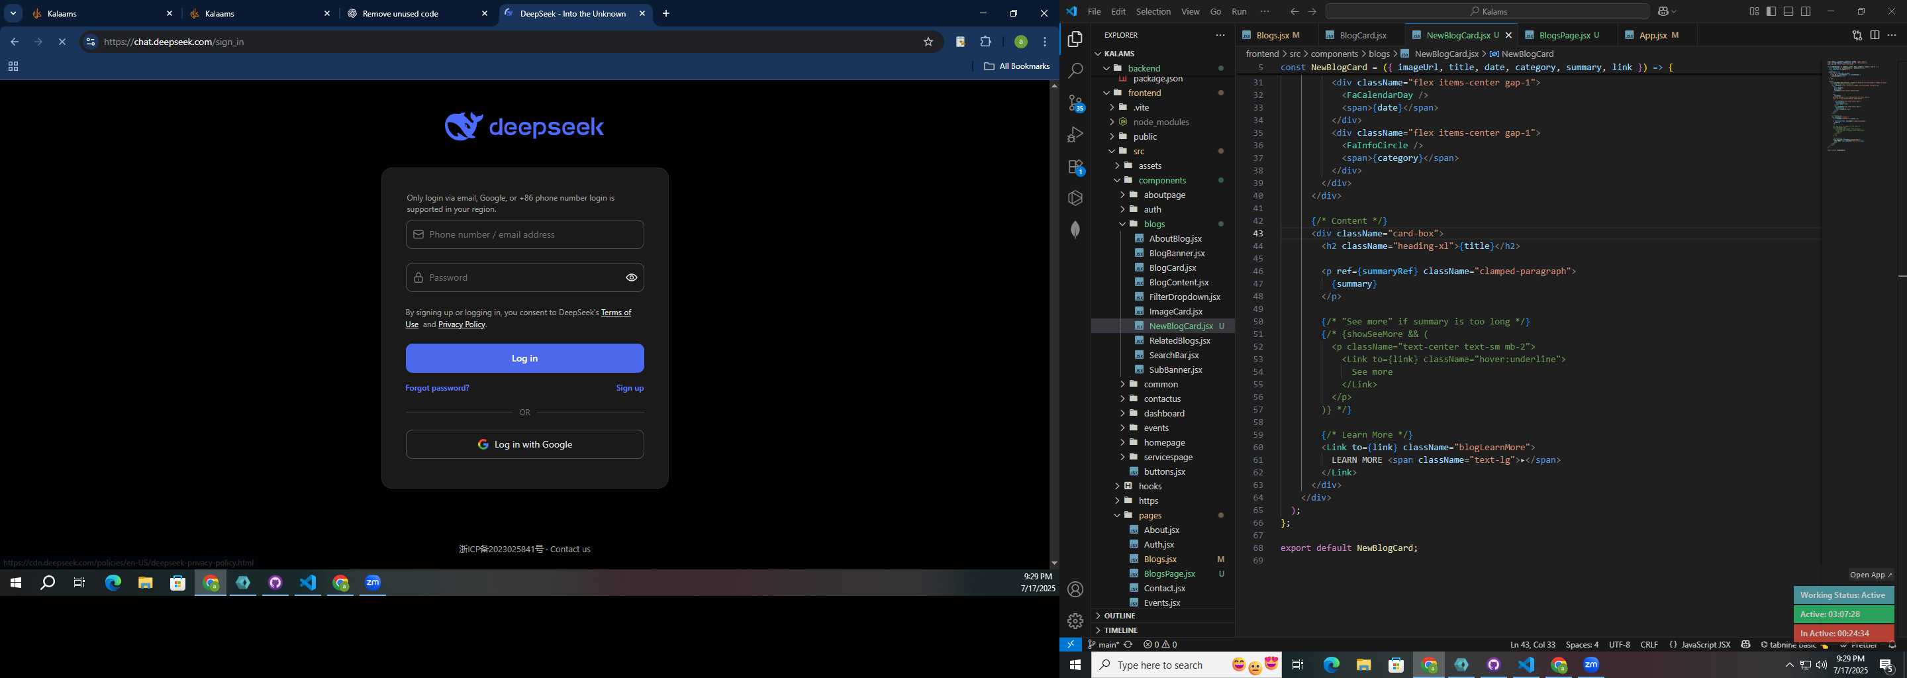Open the Sign up link
The image size is (1907, 678).
(x=630, y=388)
